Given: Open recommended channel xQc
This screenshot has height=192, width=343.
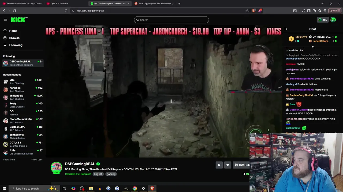Looking at the screenshot, I should [23, 82].
